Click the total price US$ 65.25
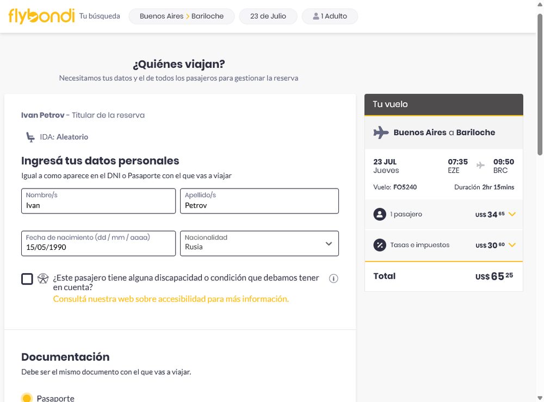 494,276
